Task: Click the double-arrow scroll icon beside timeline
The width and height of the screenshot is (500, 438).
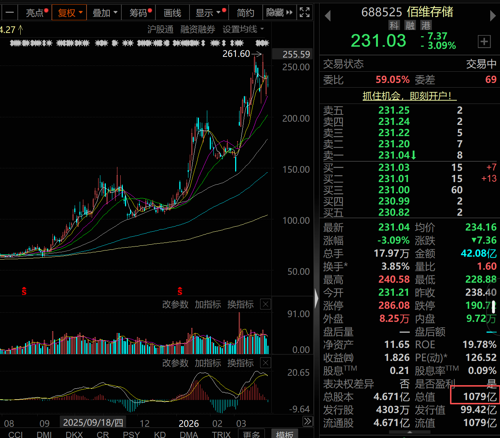Action: point(308,421)
